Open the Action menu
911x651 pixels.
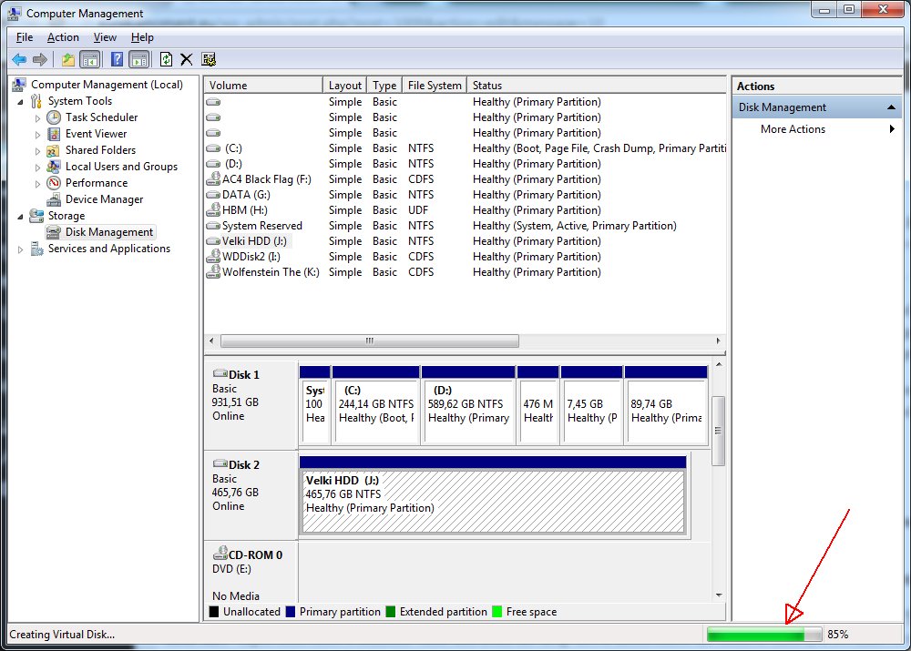pyautogui.click(x=63, y=37)
